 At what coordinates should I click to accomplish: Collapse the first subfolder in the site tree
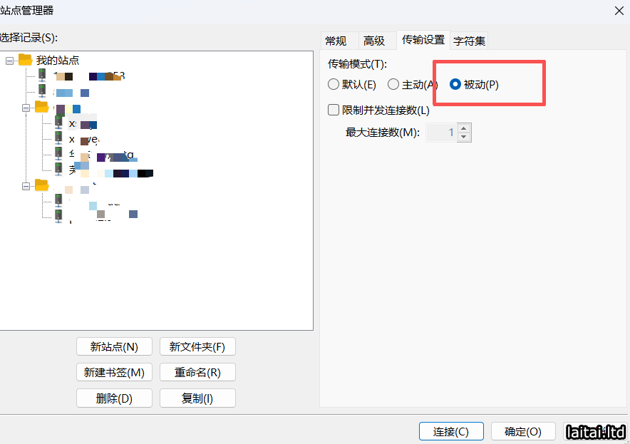[x=26, y=108]
